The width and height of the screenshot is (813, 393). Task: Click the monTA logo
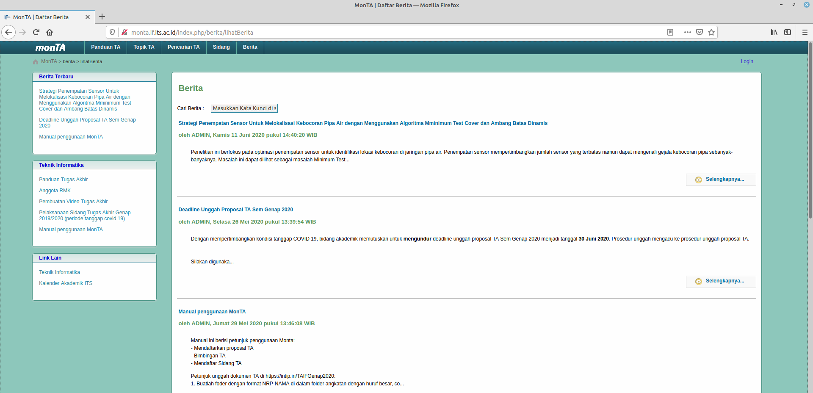[x=50, y=47]
